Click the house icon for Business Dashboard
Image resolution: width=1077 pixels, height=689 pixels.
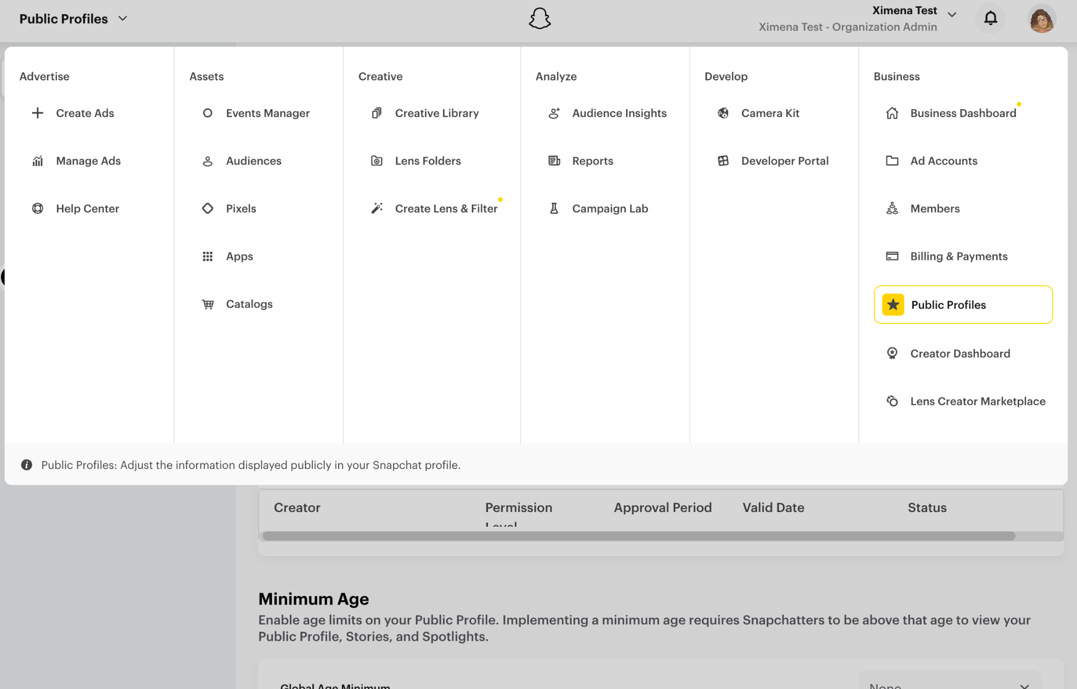pyautogui.click(x=892, y=113)
